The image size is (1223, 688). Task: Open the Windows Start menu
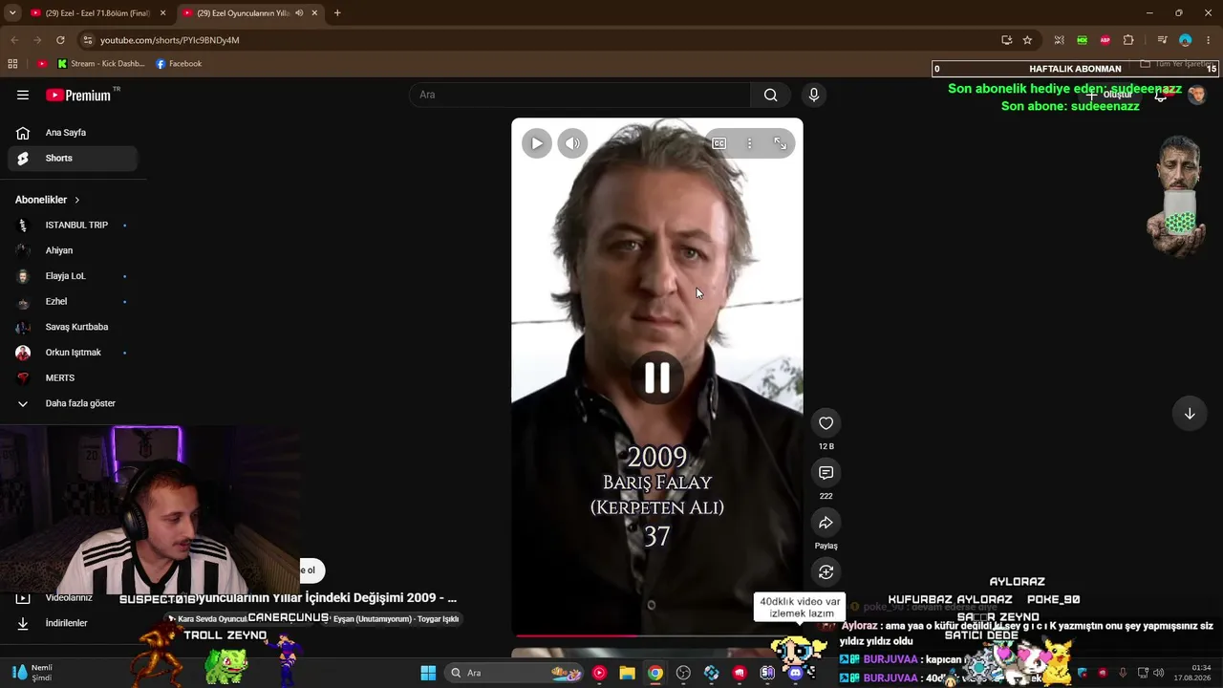(x=428, y=673)
